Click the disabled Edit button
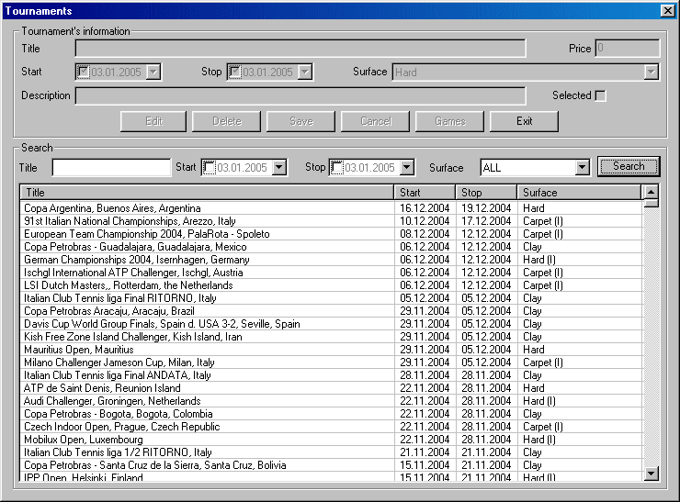 click(153, 121)
